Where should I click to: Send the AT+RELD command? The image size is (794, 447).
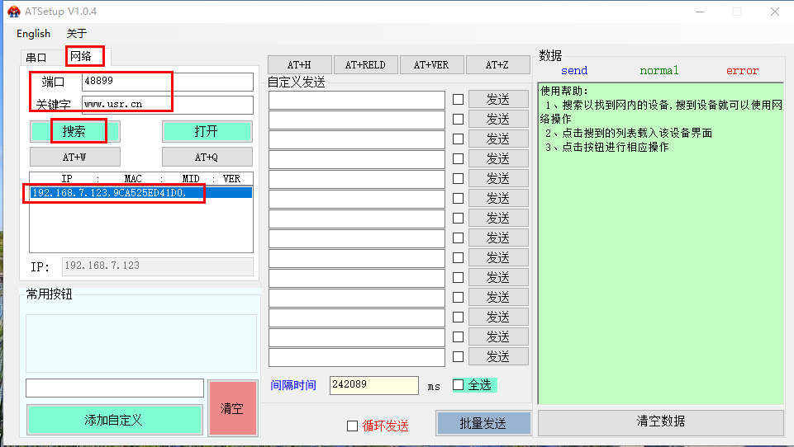tap(365, 65)
